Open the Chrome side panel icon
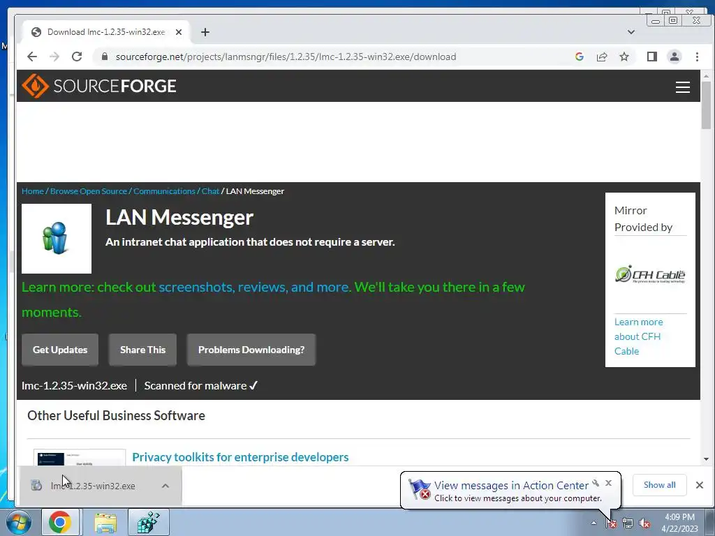The image size is (715, 536). (x=651, y=57)
